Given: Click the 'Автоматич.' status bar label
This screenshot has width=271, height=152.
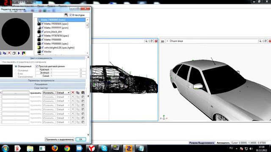Looking at the screenshot, I should [223, 143].
